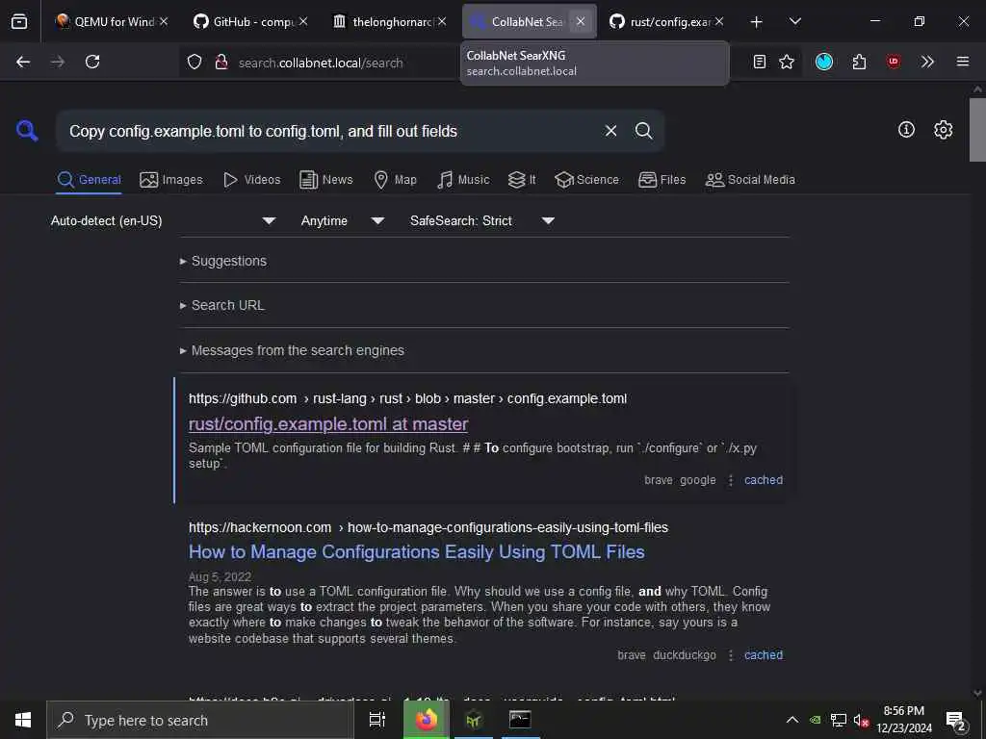The height and width of the screenshot is (739, 986).
Task: Select the General search category
Action: [x=89, y=180]
